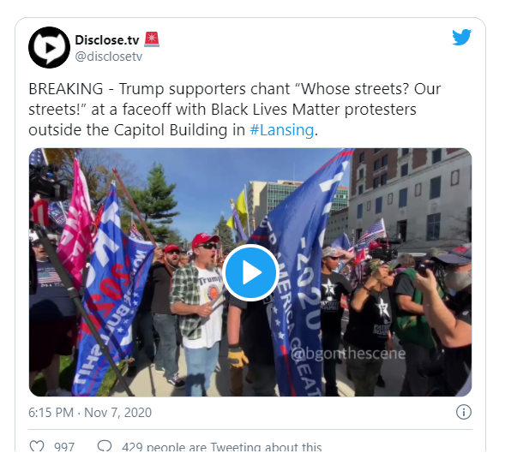Open the Disclose.tv profile avatar
The height and width of the screenshot is (471, 505).
[49, 47]
